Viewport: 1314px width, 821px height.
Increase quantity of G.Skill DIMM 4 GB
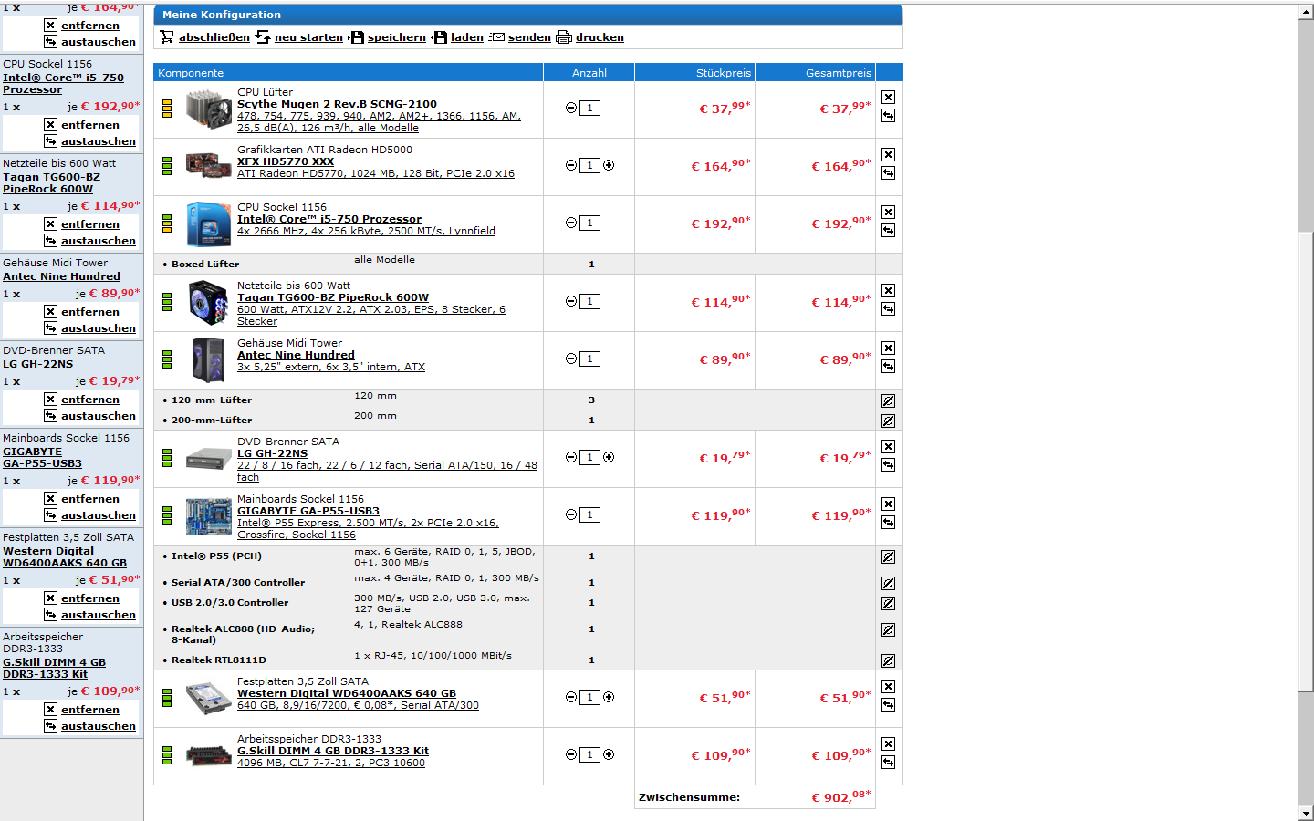(x=609, y=754)
